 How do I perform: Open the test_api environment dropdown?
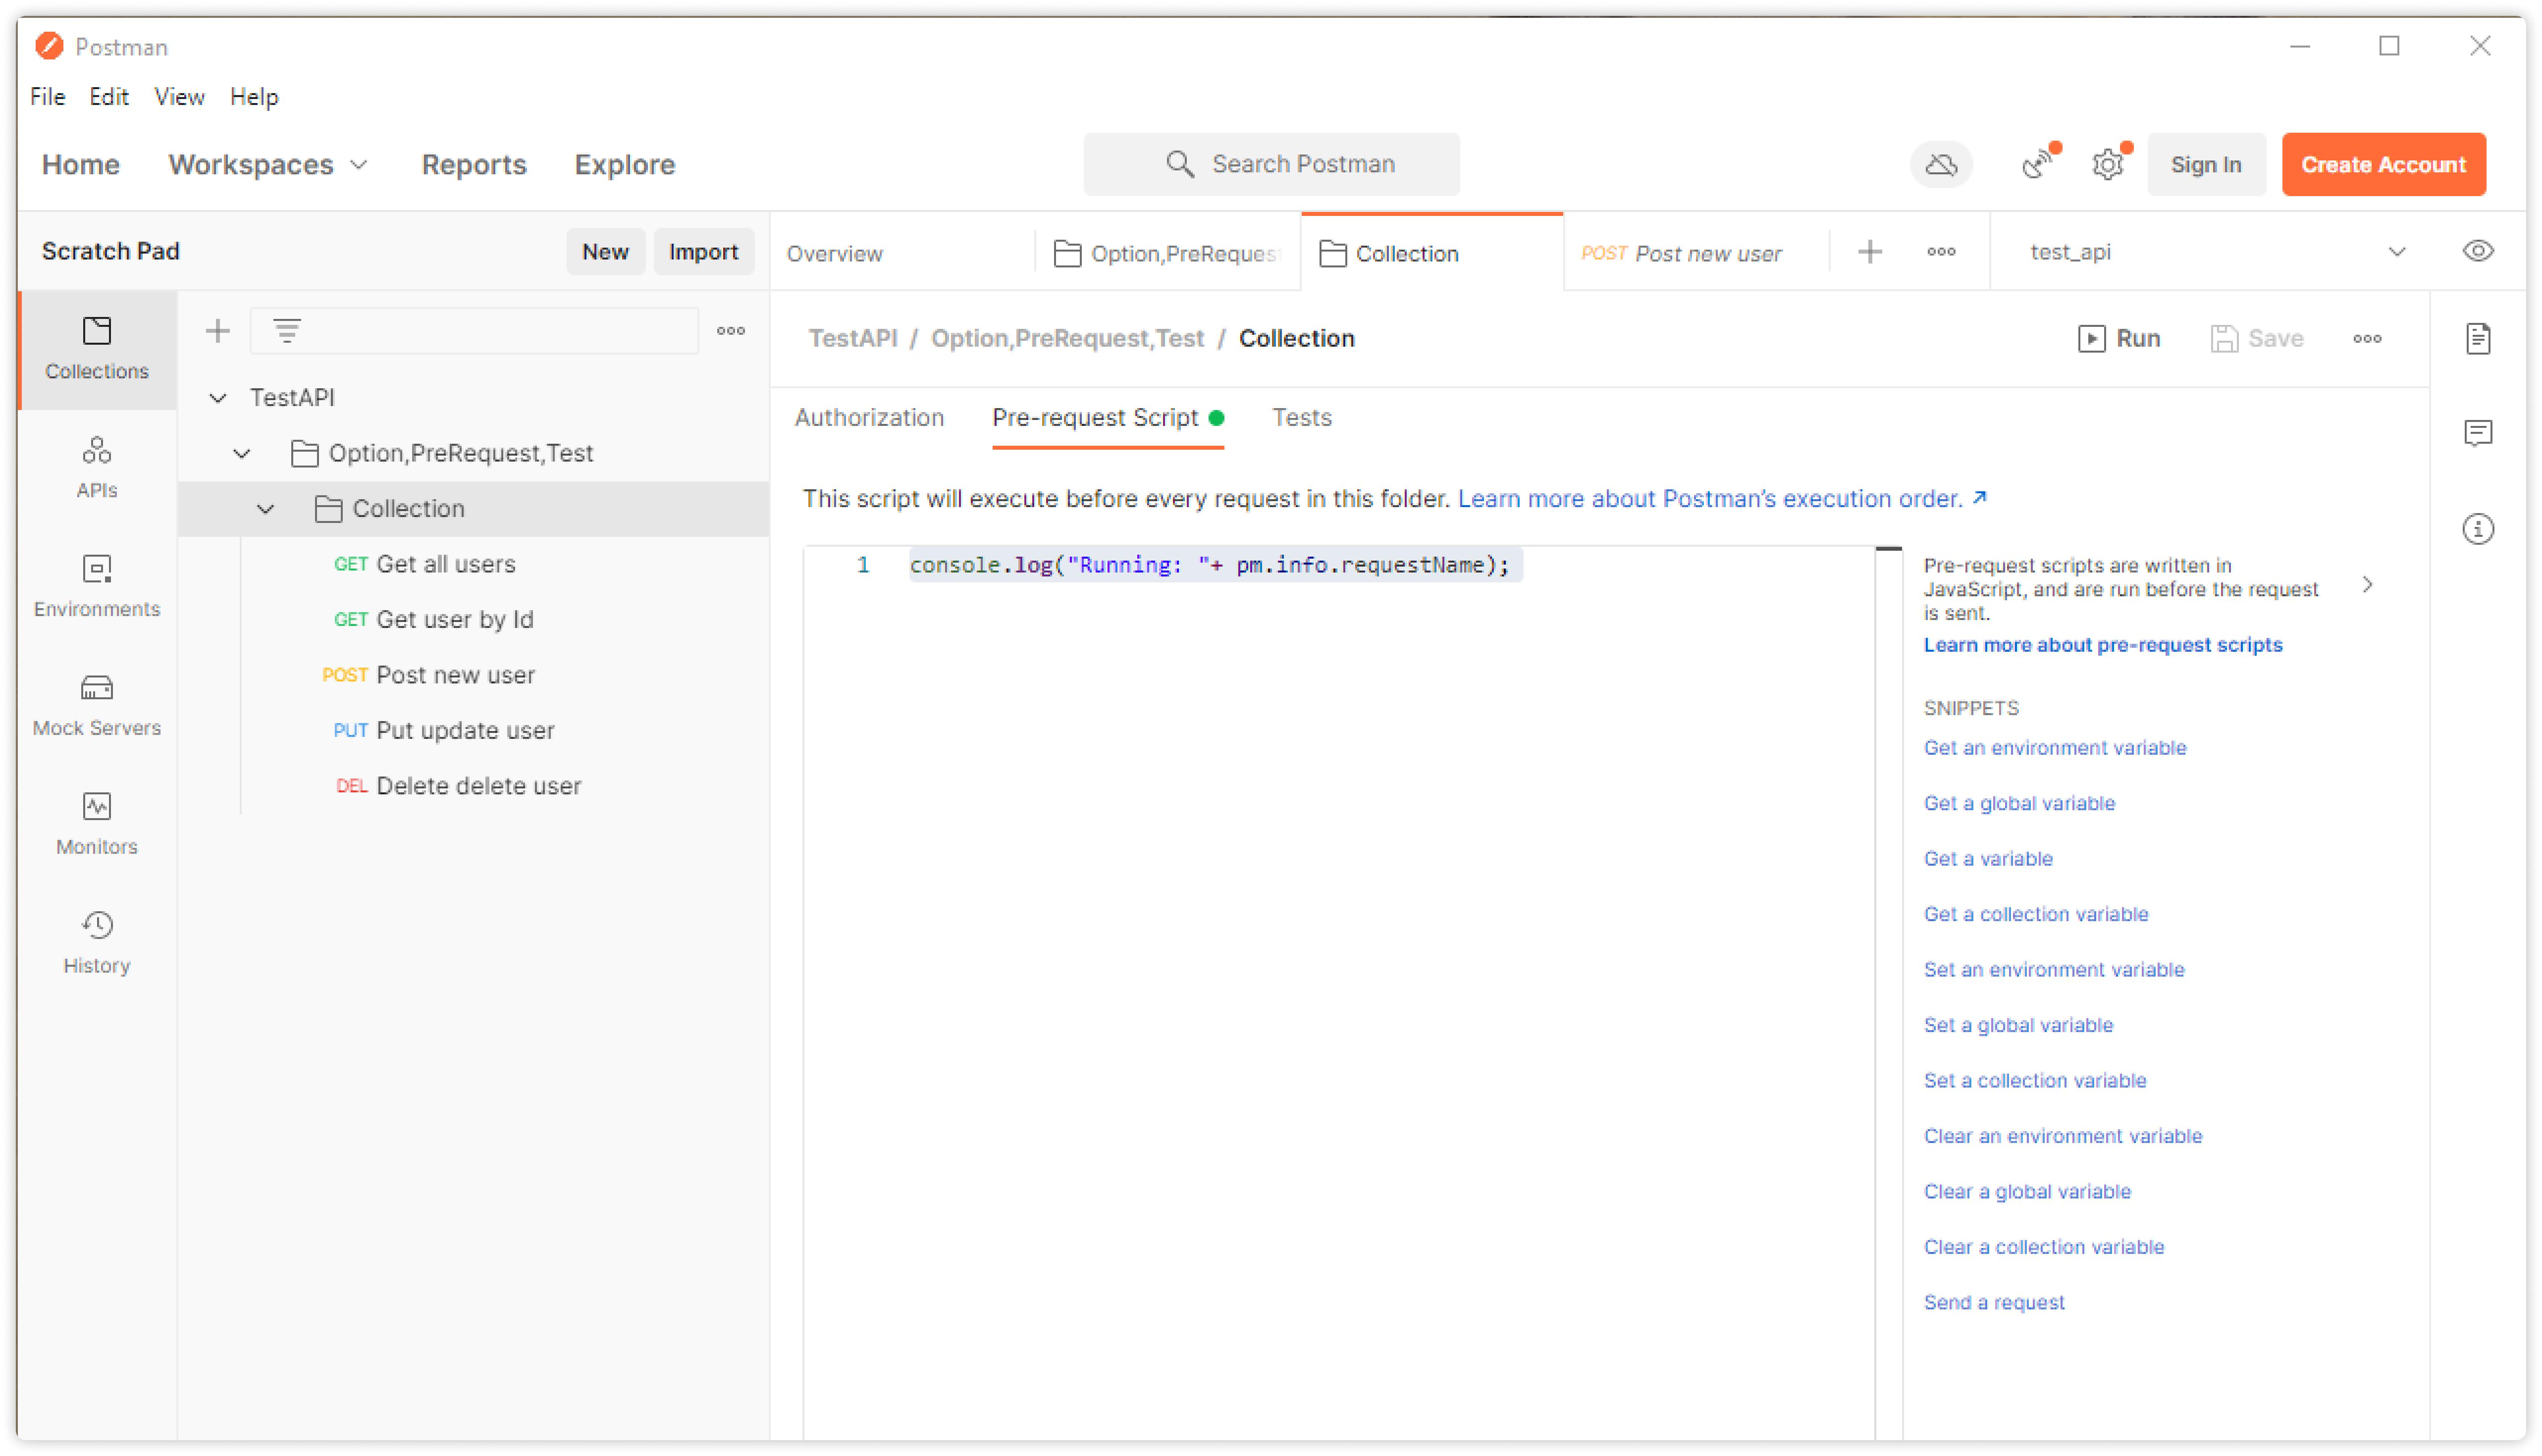(2216, 252)
